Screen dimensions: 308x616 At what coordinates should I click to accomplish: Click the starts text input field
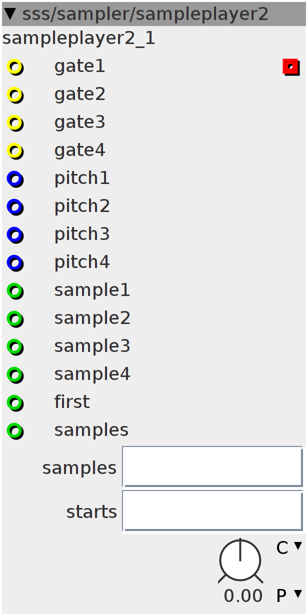coord(212,510)
